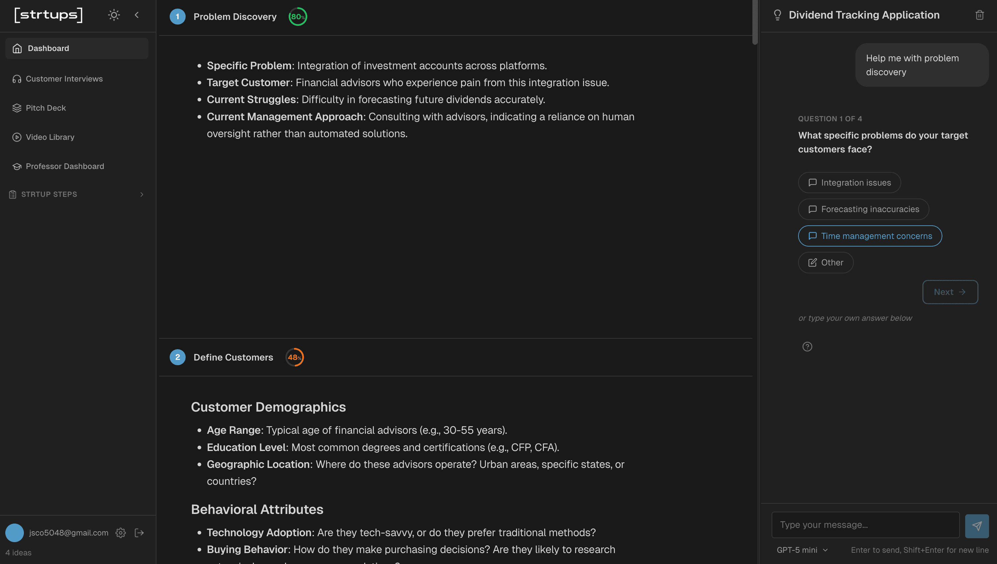Open the Video Library
The height and width of the screenshot is (564, 997).
[50, 137]
